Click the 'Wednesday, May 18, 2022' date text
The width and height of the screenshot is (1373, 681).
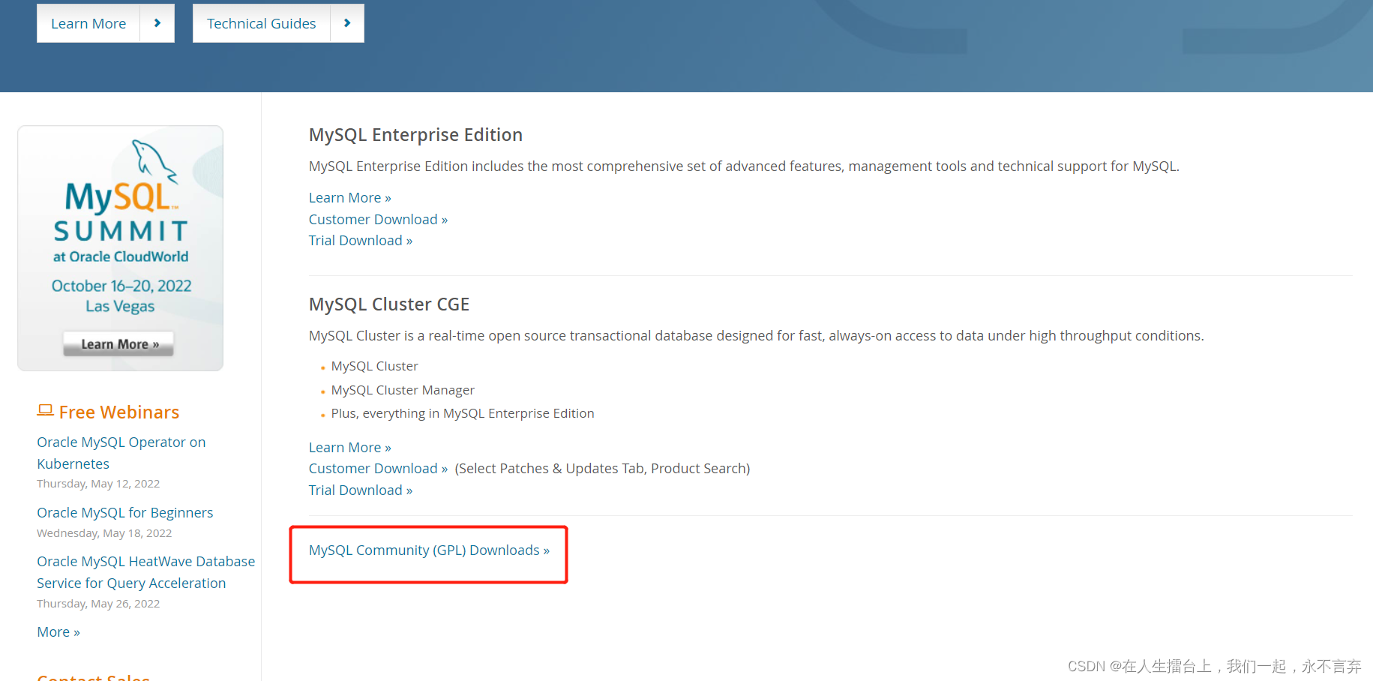[x=104, y=533]
